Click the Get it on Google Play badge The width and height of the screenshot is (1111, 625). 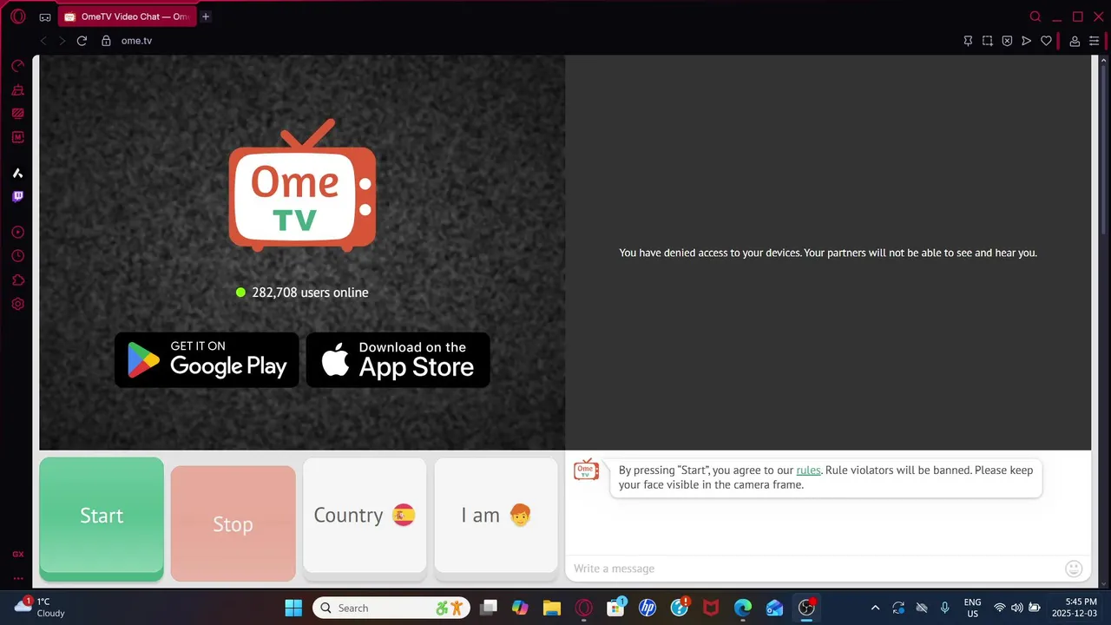click(x=207, y=359)
